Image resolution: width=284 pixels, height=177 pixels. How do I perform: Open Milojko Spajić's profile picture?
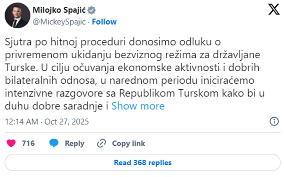pos(15,17)
